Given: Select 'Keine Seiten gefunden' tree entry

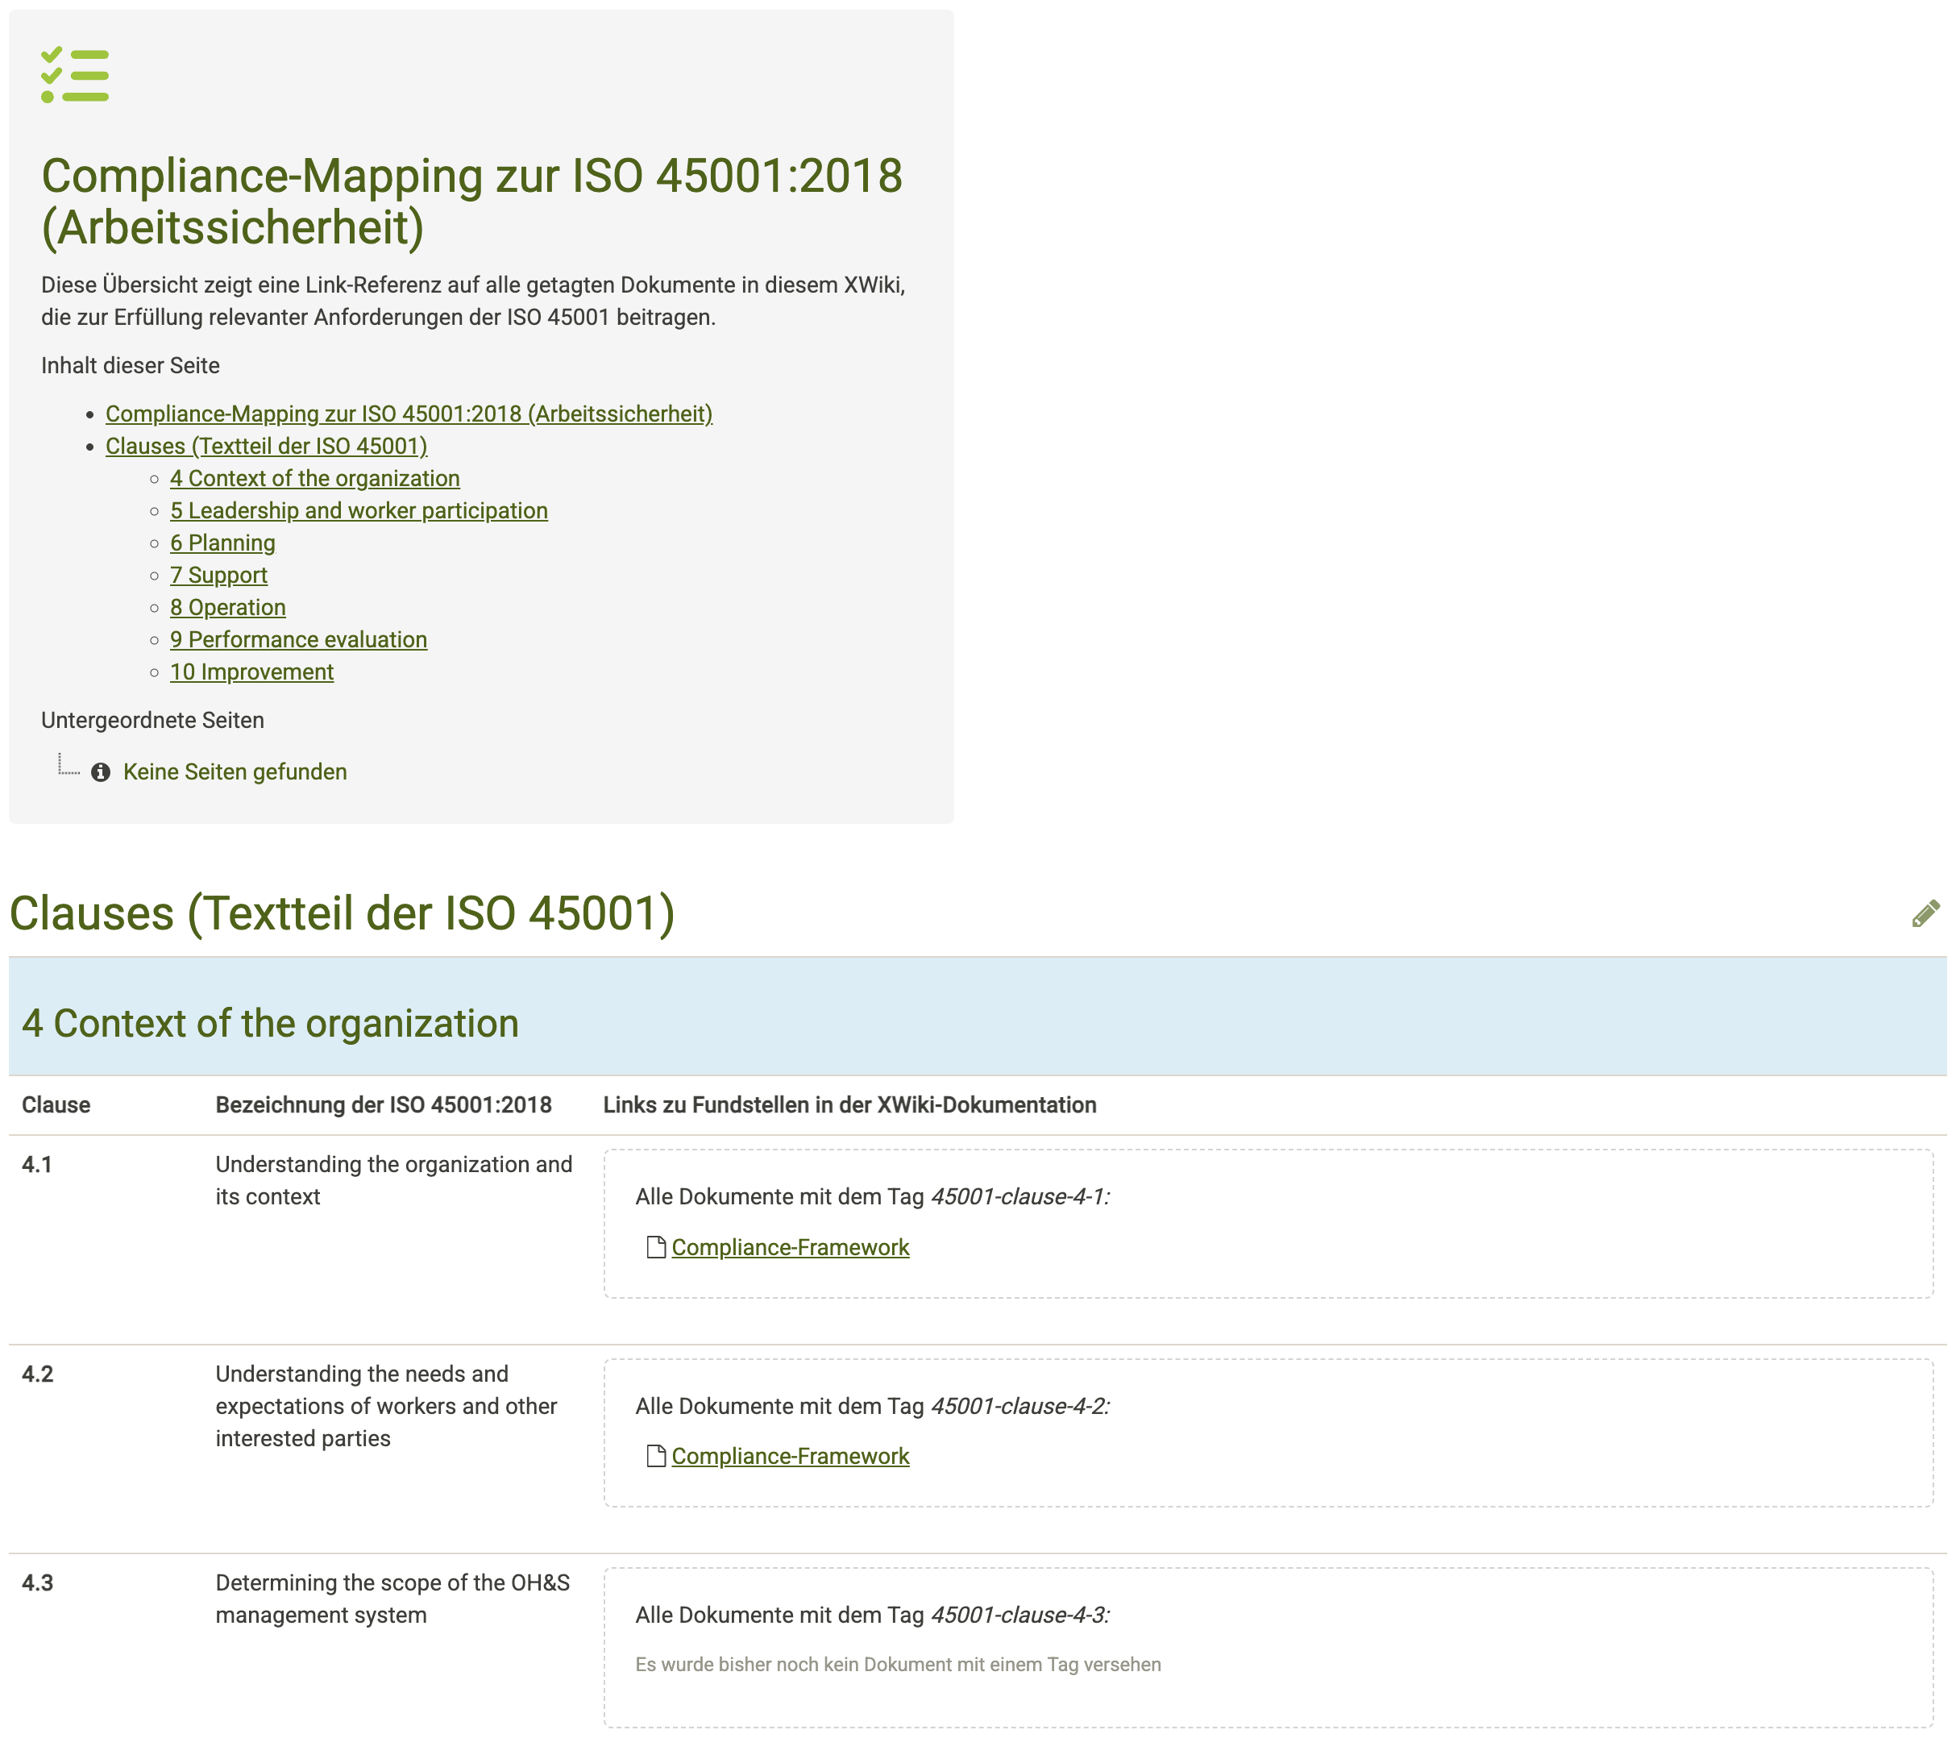Looking at the screenshot, I should tap(235, 772).
